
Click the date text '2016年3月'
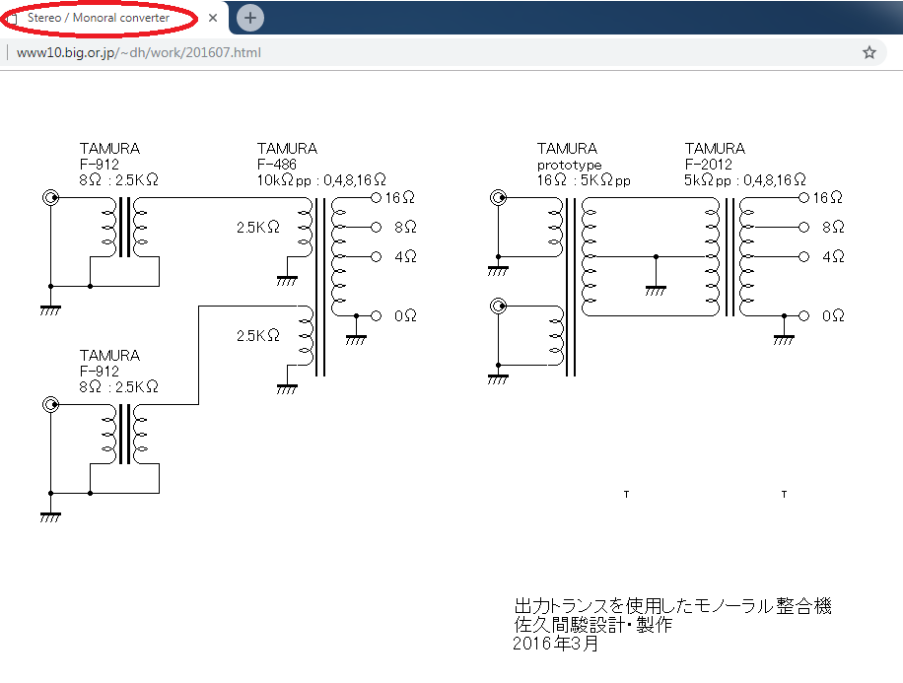pos(555,643)
